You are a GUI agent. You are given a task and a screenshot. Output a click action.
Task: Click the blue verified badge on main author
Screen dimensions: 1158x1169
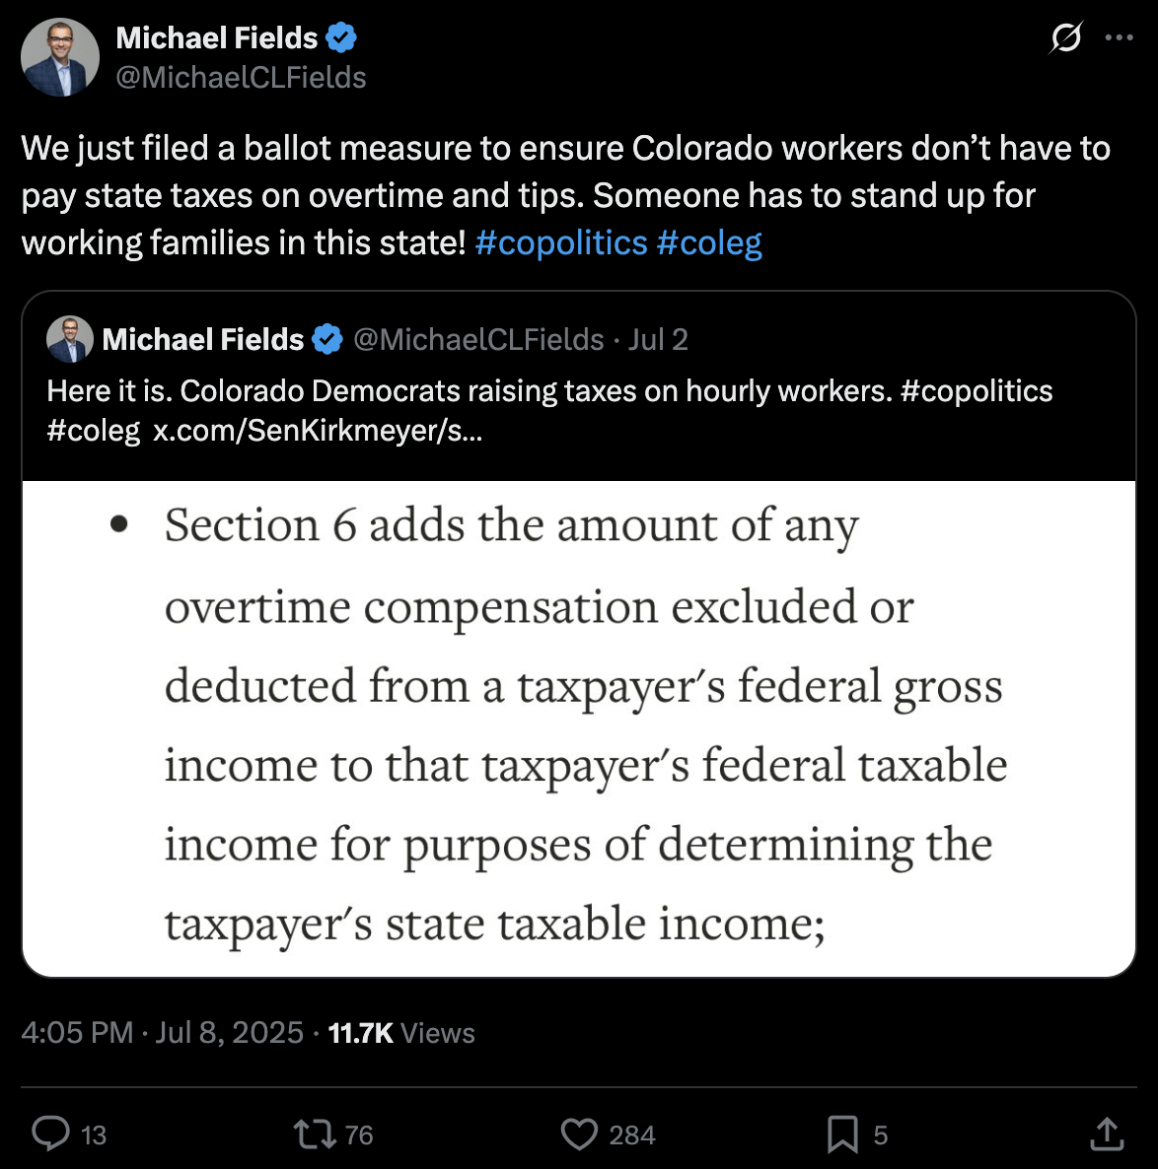tap(341, 38)
